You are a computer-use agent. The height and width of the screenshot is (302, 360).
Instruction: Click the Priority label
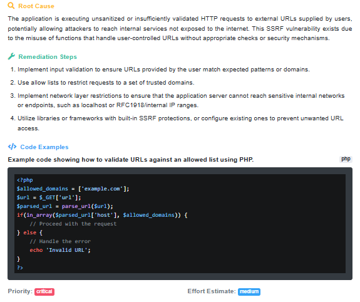click(x=20, y=291)
